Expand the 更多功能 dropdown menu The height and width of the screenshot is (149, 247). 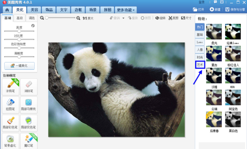click(126, 10)
